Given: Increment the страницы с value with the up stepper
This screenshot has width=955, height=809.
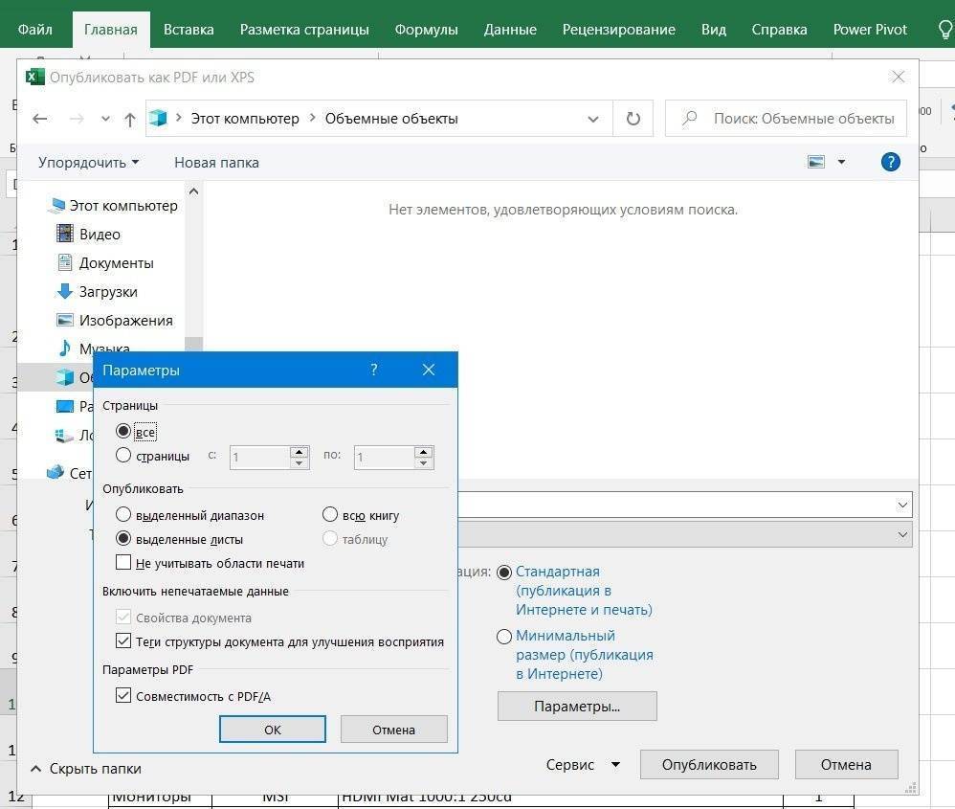Looking at the screenshot, I should pos(300,451).
